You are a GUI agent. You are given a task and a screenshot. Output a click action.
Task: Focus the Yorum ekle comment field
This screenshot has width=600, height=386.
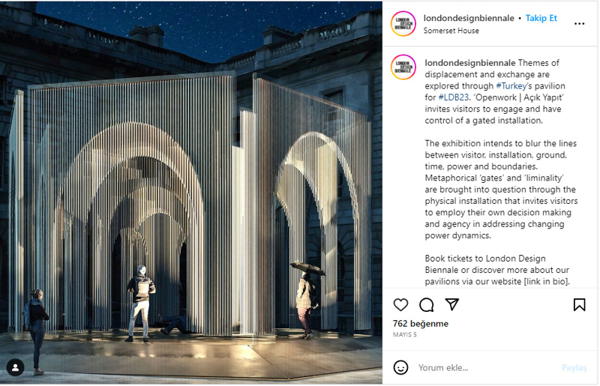pyautogui.click(x=486, y=368)
